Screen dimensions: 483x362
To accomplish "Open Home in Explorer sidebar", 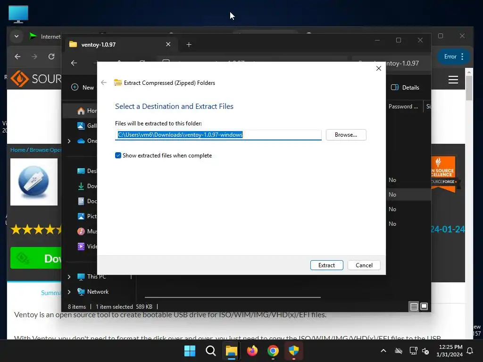I will (87, 111).
